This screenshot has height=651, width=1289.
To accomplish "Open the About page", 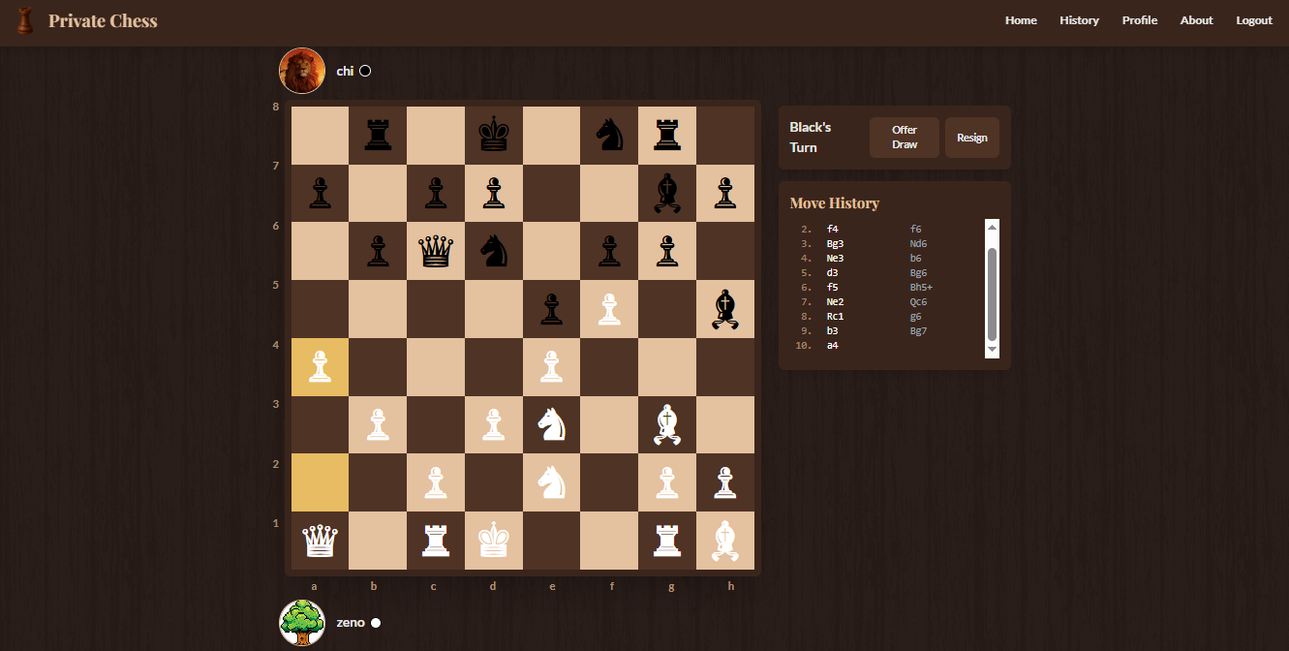I will (1196, 20).
